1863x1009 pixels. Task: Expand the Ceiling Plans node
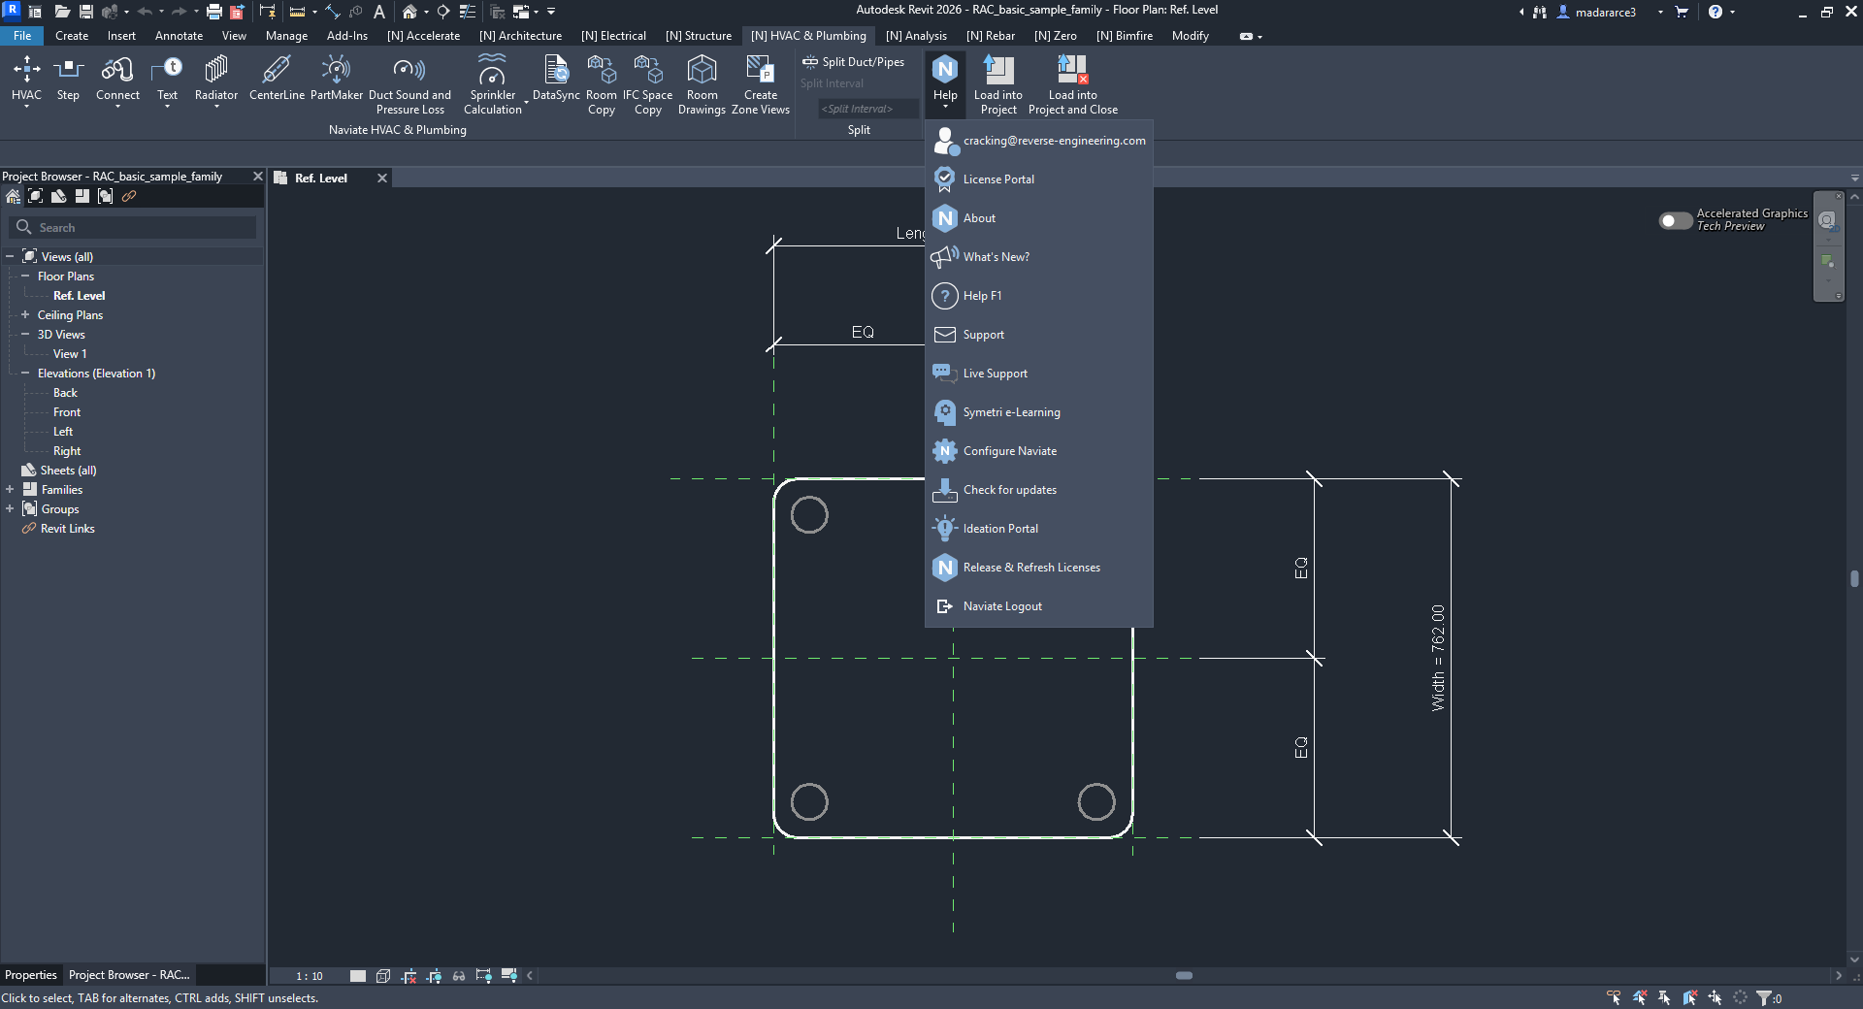coord(25,315)
